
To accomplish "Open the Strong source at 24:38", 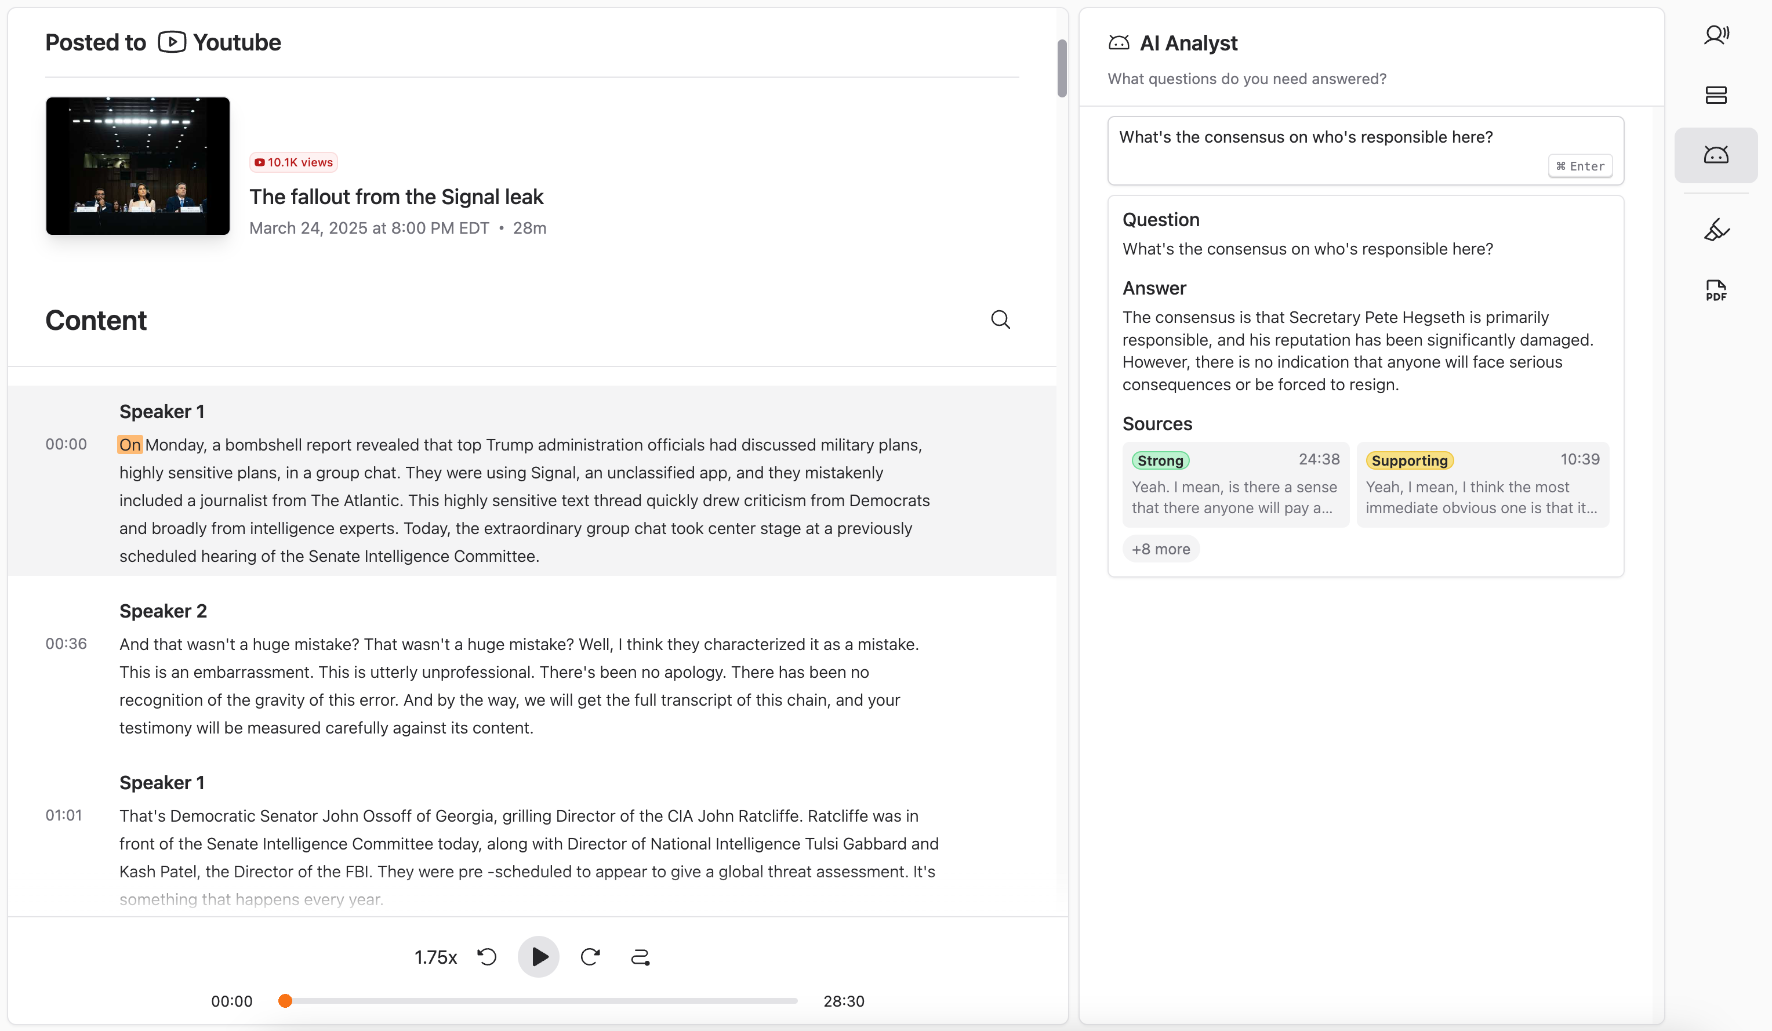I will click(1236, 485).
